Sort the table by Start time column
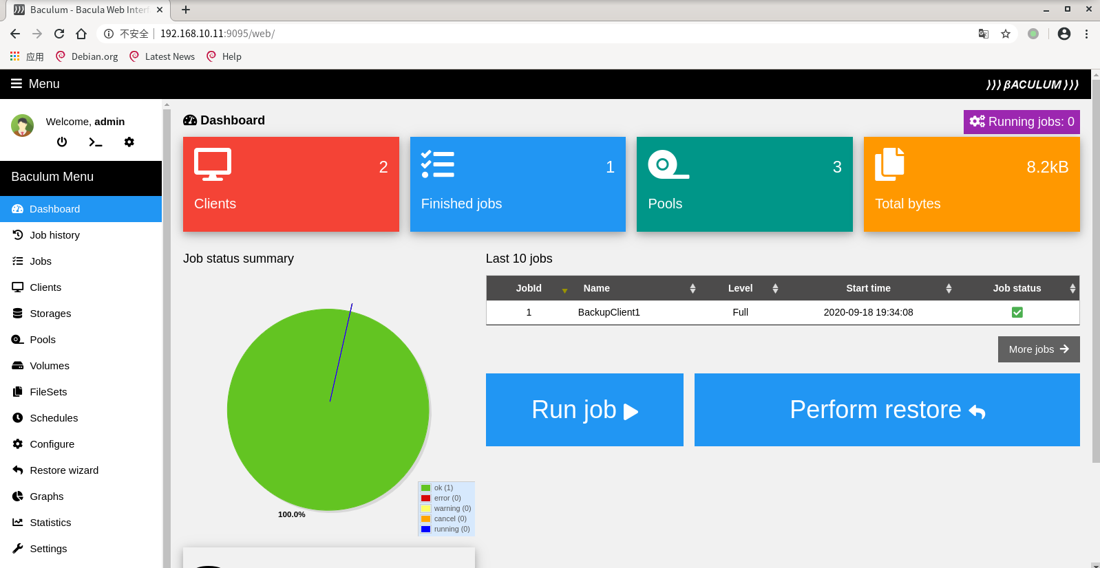 click(868, 288)
